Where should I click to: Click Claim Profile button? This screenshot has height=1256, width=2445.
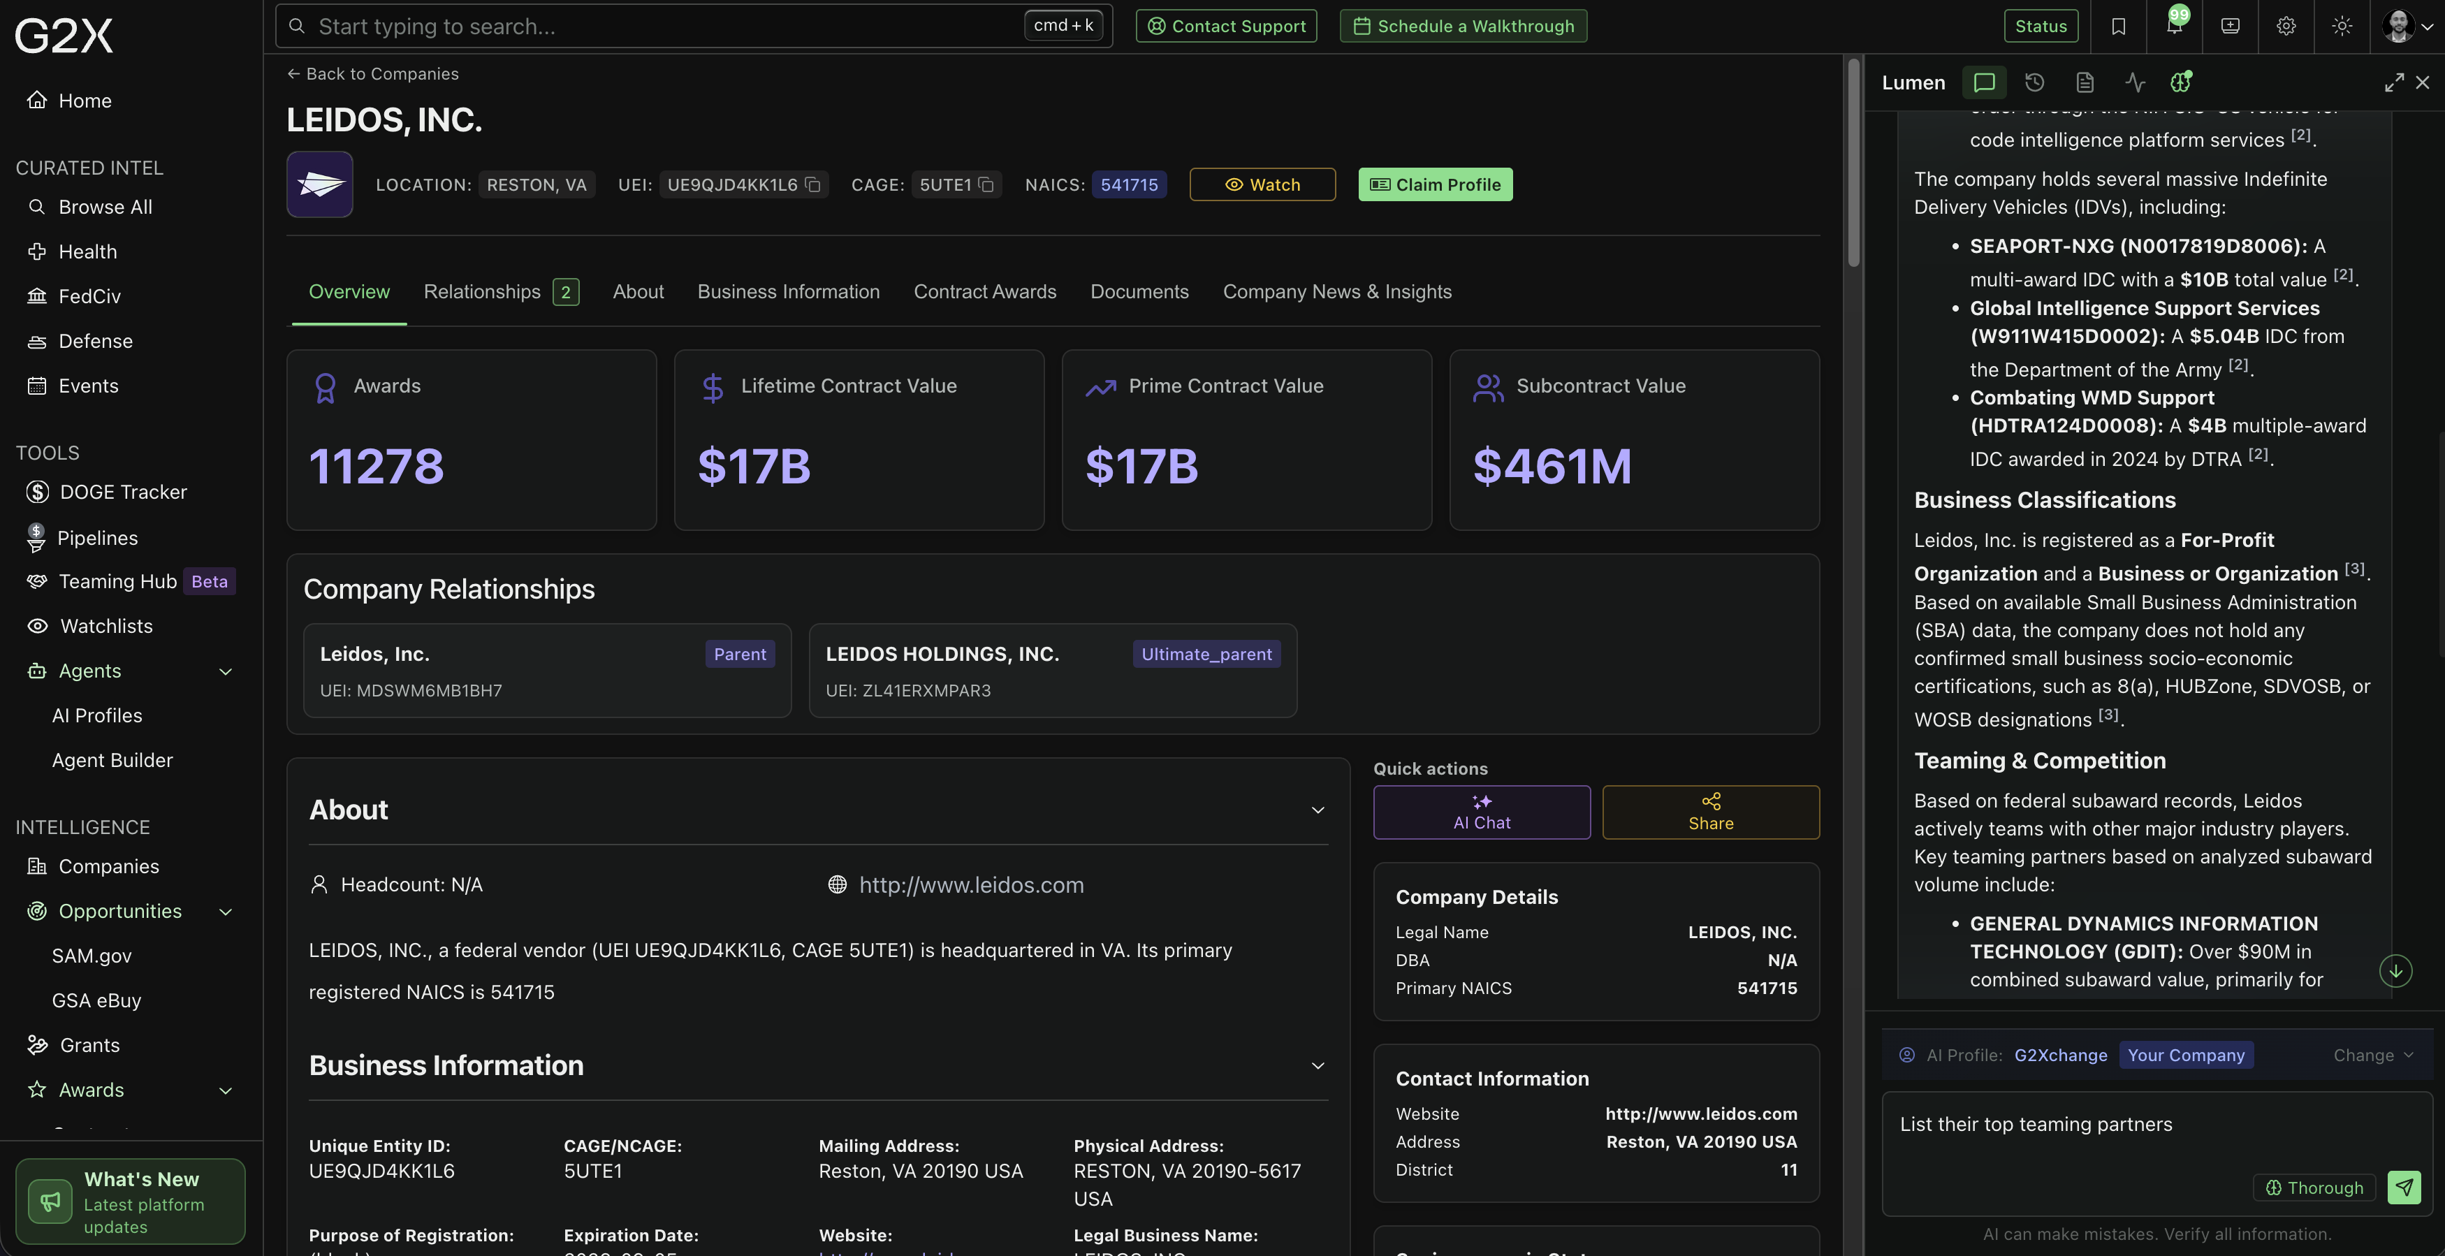click(1435, 184)
